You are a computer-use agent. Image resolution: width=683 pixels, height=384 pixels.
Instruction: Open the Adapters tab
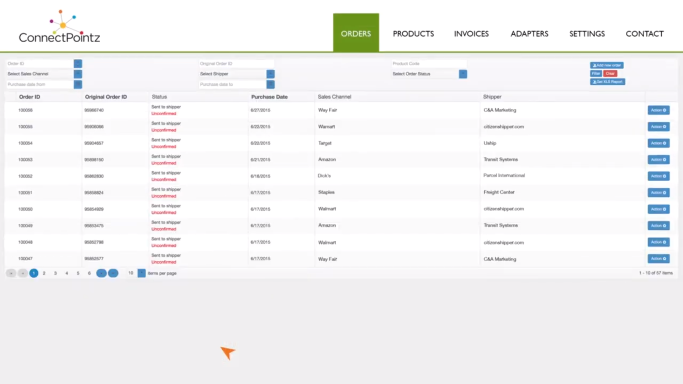(529, 34)
